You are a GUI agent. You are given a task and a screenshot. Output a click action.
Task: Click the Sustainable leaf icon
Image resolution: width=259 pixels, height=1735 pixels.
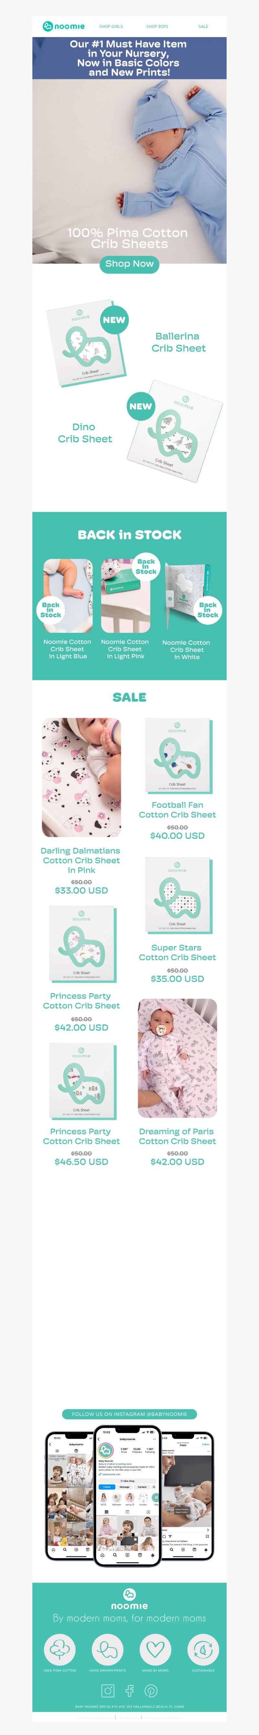tap(203, 1649)
